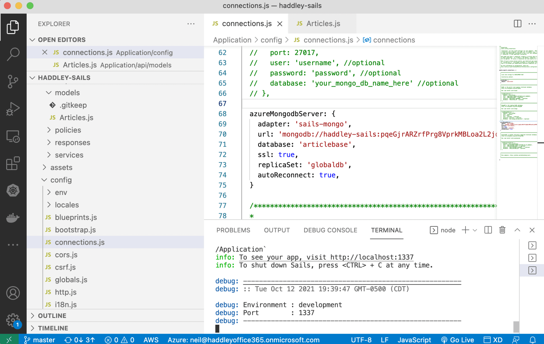Open the localhost:1337 link in terminal
This screenshot has width=544, height=344.
[372, 257]
